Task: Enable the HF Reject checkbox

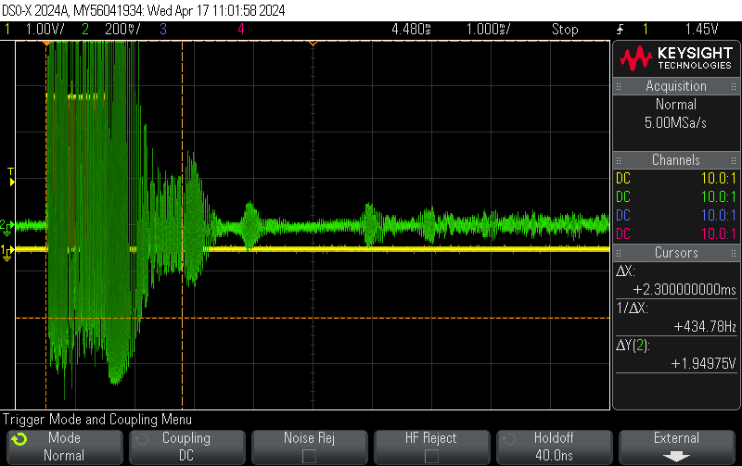Action: click(x=431, y=456)
